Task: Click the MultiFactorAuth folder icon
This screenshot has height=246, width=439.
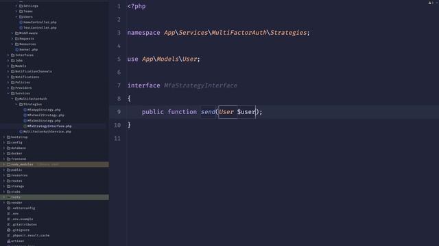Action: [x=16, y=98]
